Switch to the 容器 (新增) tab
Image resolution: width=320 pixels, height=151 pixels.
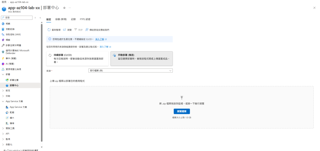[61, 19]
